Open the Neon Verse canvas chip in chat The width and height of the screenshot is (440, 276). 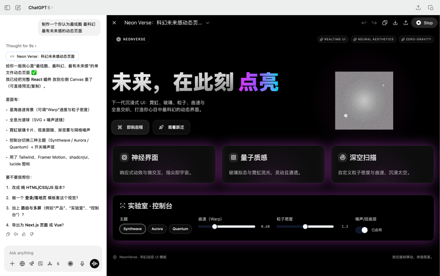pyautogui.click(x=42, y=56)
